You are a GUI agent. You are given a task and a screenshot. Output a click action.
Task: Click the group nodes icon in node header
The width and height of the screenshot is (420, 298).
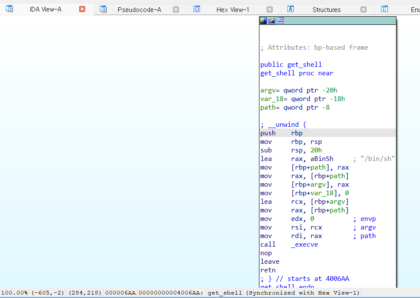tap(280, 21)
